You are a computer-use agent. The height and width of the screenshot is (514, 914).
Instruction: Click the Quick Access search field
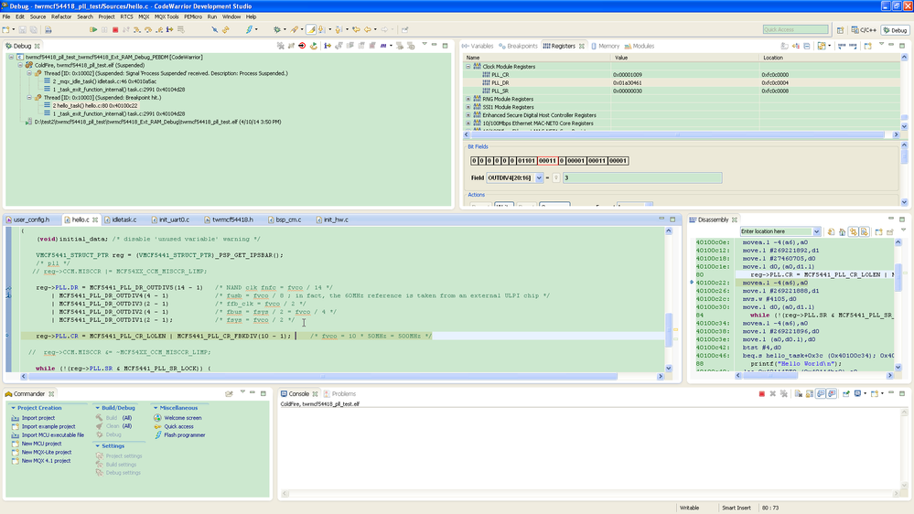794,29
